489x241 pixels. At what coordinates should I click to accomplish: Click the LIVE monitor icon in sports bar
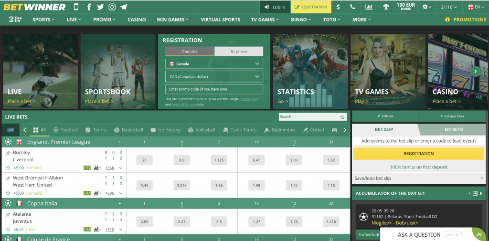coord(11,130)
